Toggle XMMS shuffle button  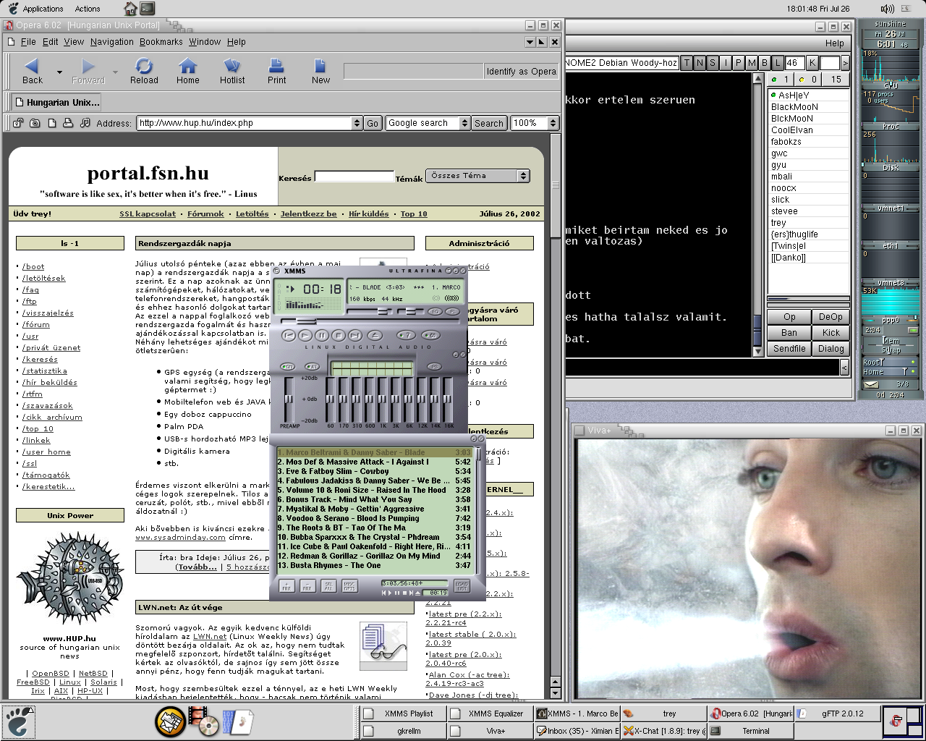tap(406, 335)
